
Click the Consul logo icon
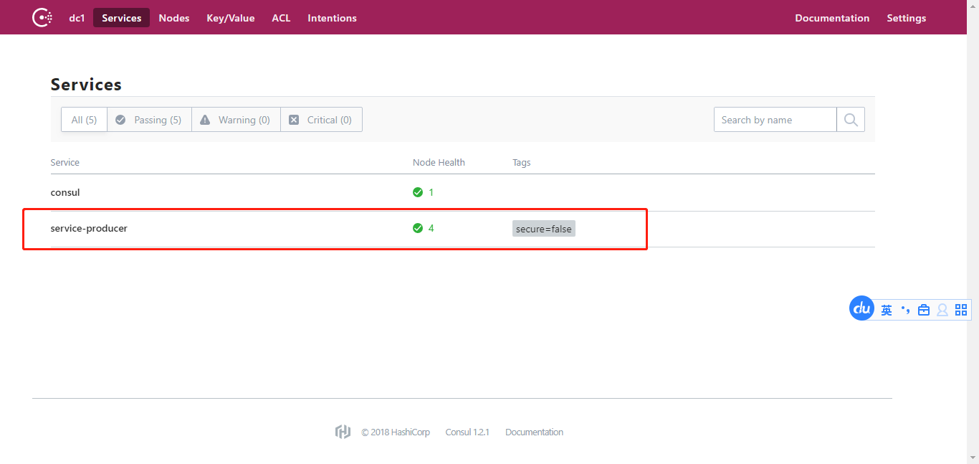(42, 18)
